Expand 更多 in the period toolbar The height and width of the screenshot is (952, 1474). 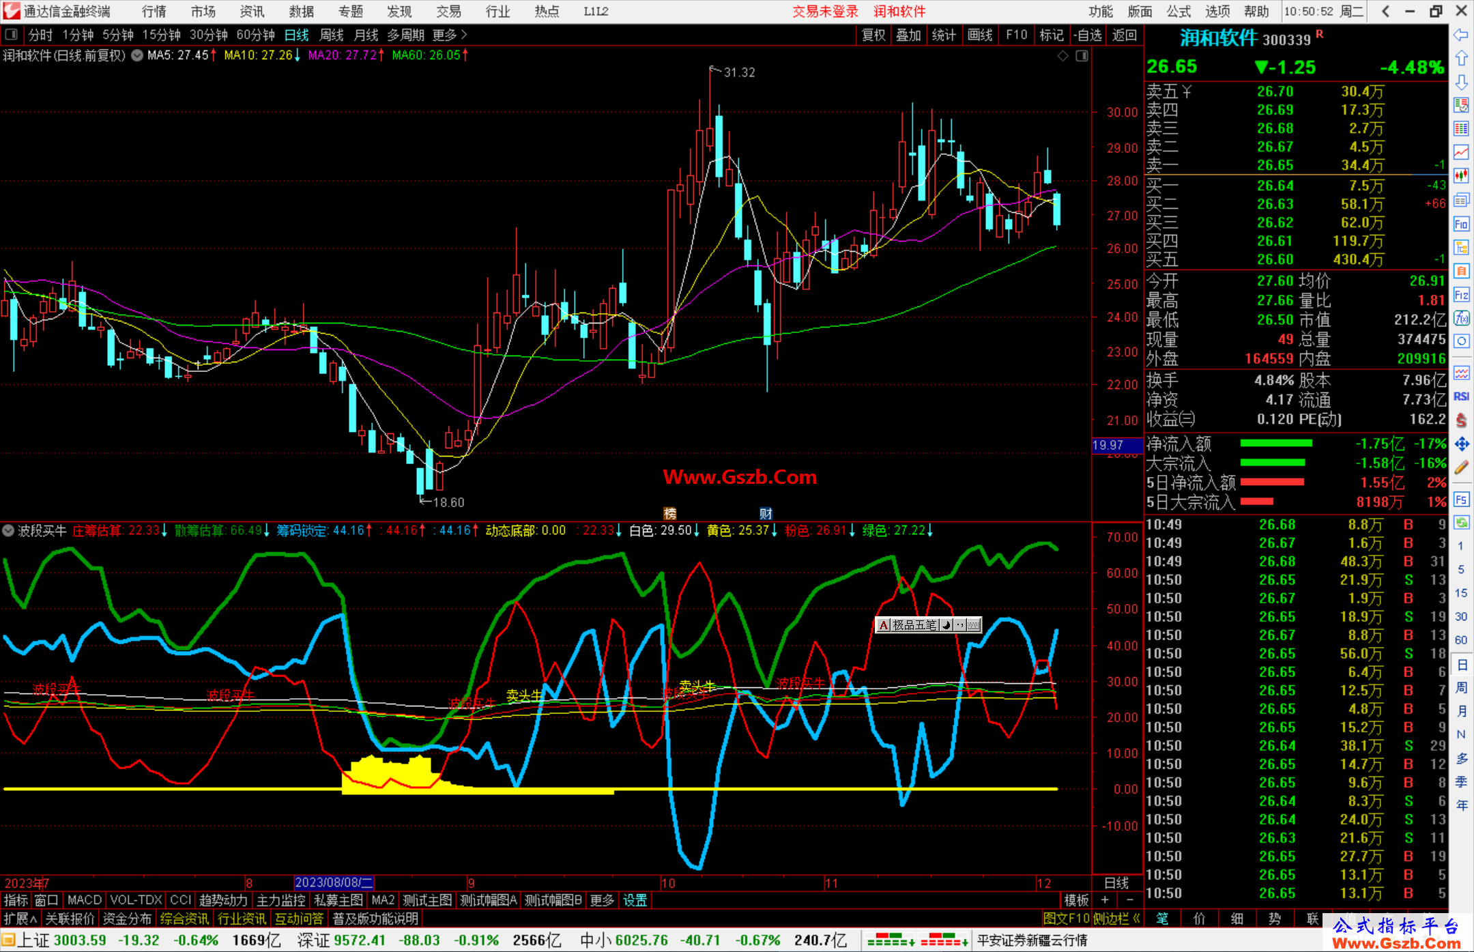coord(450,35)
